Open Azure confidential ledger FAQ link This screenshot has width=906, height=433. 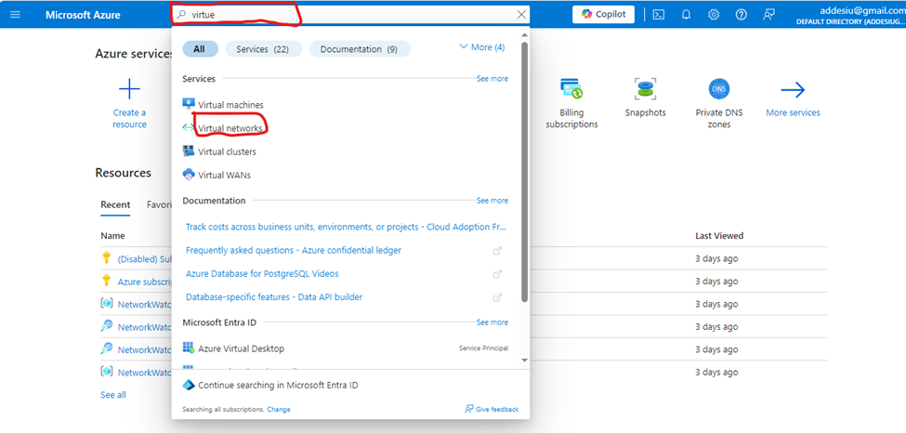[294, 250]
